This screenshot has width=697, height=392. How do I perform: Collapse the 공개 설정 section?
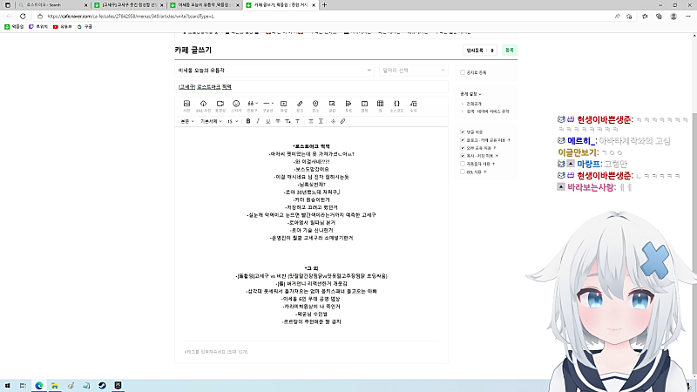(x=470, y=94)
